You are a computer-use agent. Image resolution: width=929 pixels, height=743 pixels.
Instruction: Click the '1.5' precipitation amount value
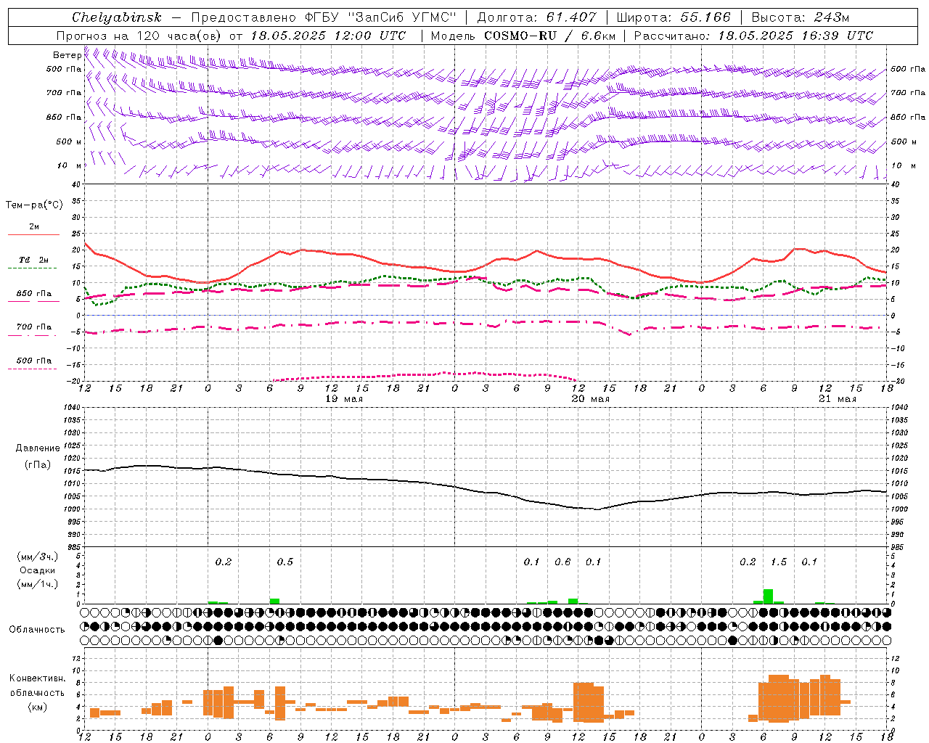(779, 562)
